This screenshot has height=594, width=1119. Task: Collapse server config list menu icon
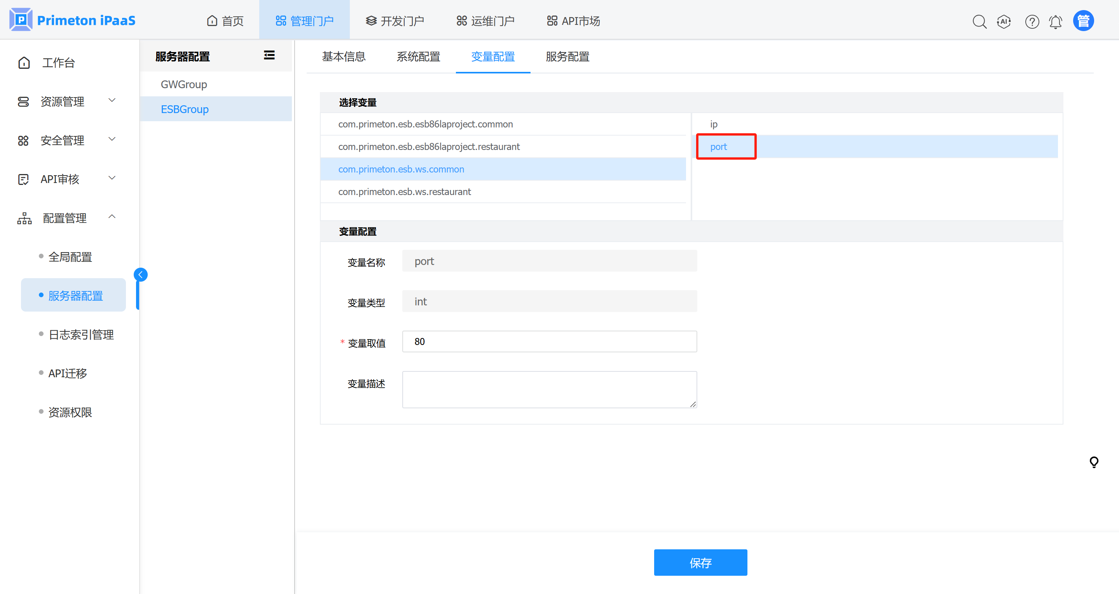tap(269, 55)
